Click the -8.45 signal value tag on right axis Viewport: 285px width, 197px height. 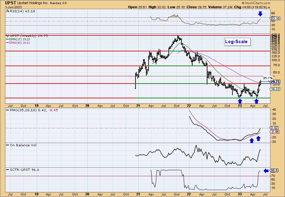coord(275,132)
